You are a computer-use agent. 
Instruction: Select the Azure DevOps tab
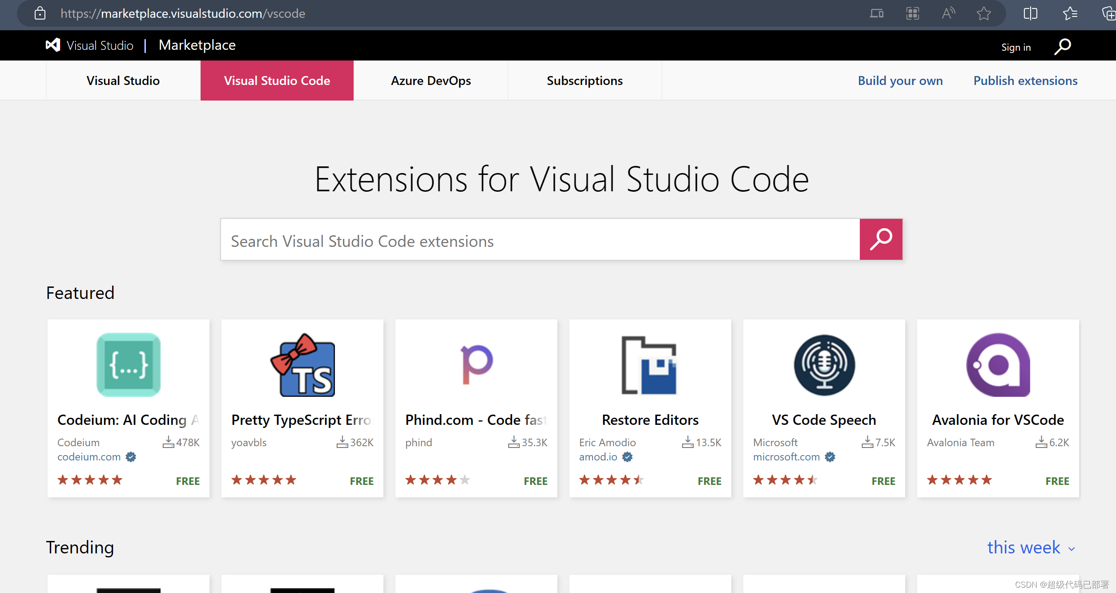tap(430, 80)
